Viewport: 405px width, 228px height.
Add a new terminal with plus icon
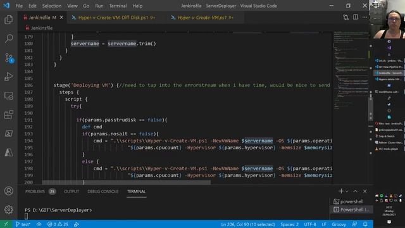click(341, 191)
